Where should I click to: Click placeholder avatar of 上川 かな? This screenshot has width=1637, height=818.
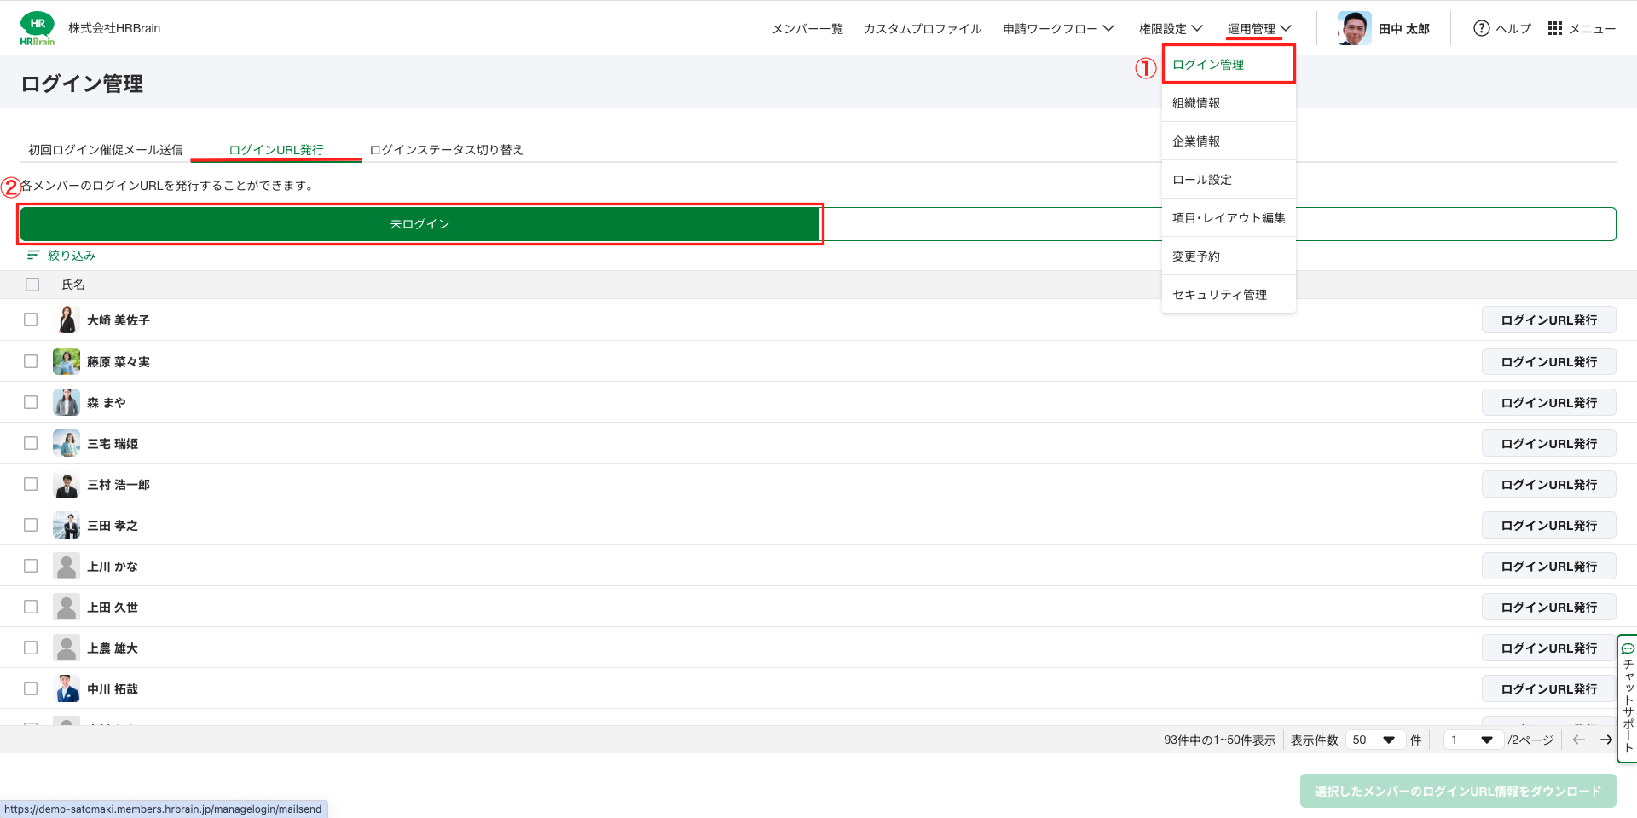click(x=67, y=566)
